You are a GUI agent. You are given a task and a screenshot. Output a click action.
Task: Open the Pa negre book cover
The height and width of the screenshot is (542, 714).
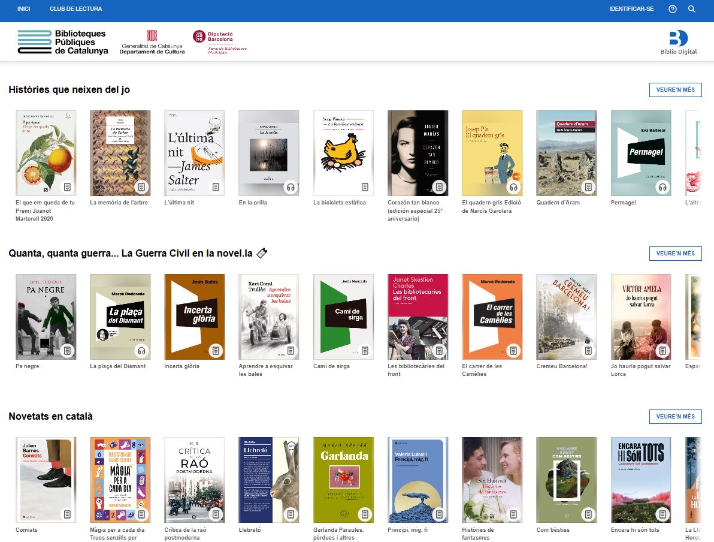(x=46, y=317)
